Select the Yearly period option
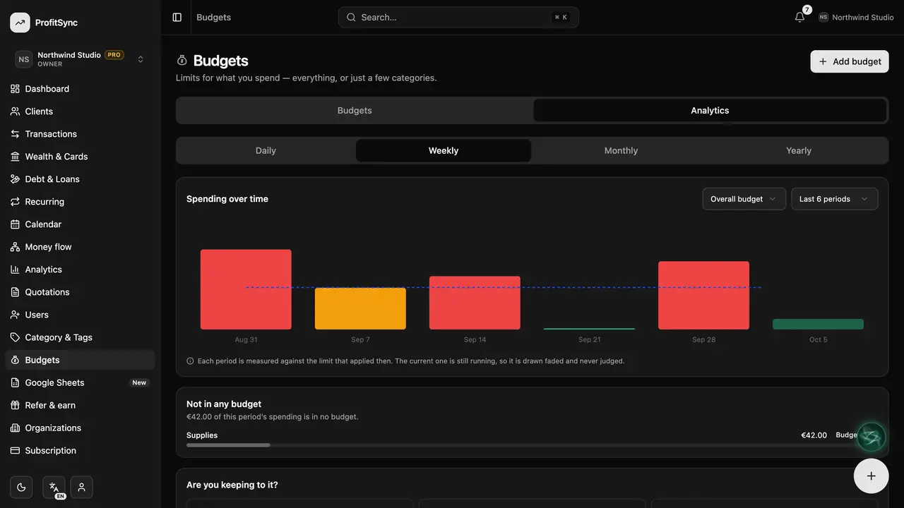Viewport: 904px width, 508px height. (x=799, y=150)
